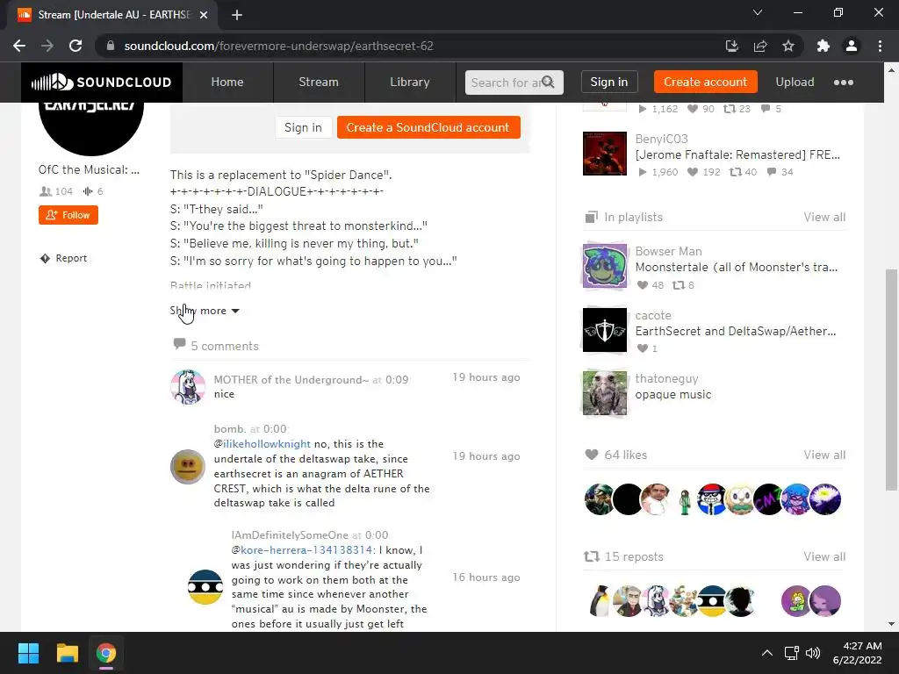The height and width of the screenshot is (674, 899).
Task: Open the penguin avatar under reposts
Action: tap(599, 601)
